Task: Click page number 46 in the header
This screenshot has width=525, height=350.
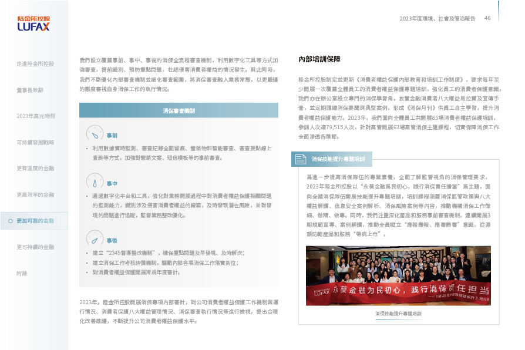Action: coord(487,18)
